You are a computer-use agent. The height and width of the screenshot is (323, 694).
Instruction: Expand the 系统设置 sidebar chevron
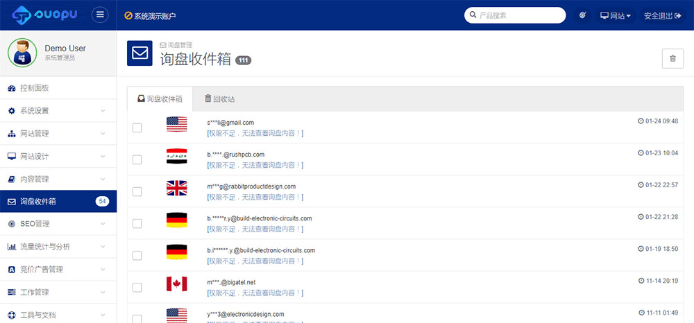(x=103, y=111)
